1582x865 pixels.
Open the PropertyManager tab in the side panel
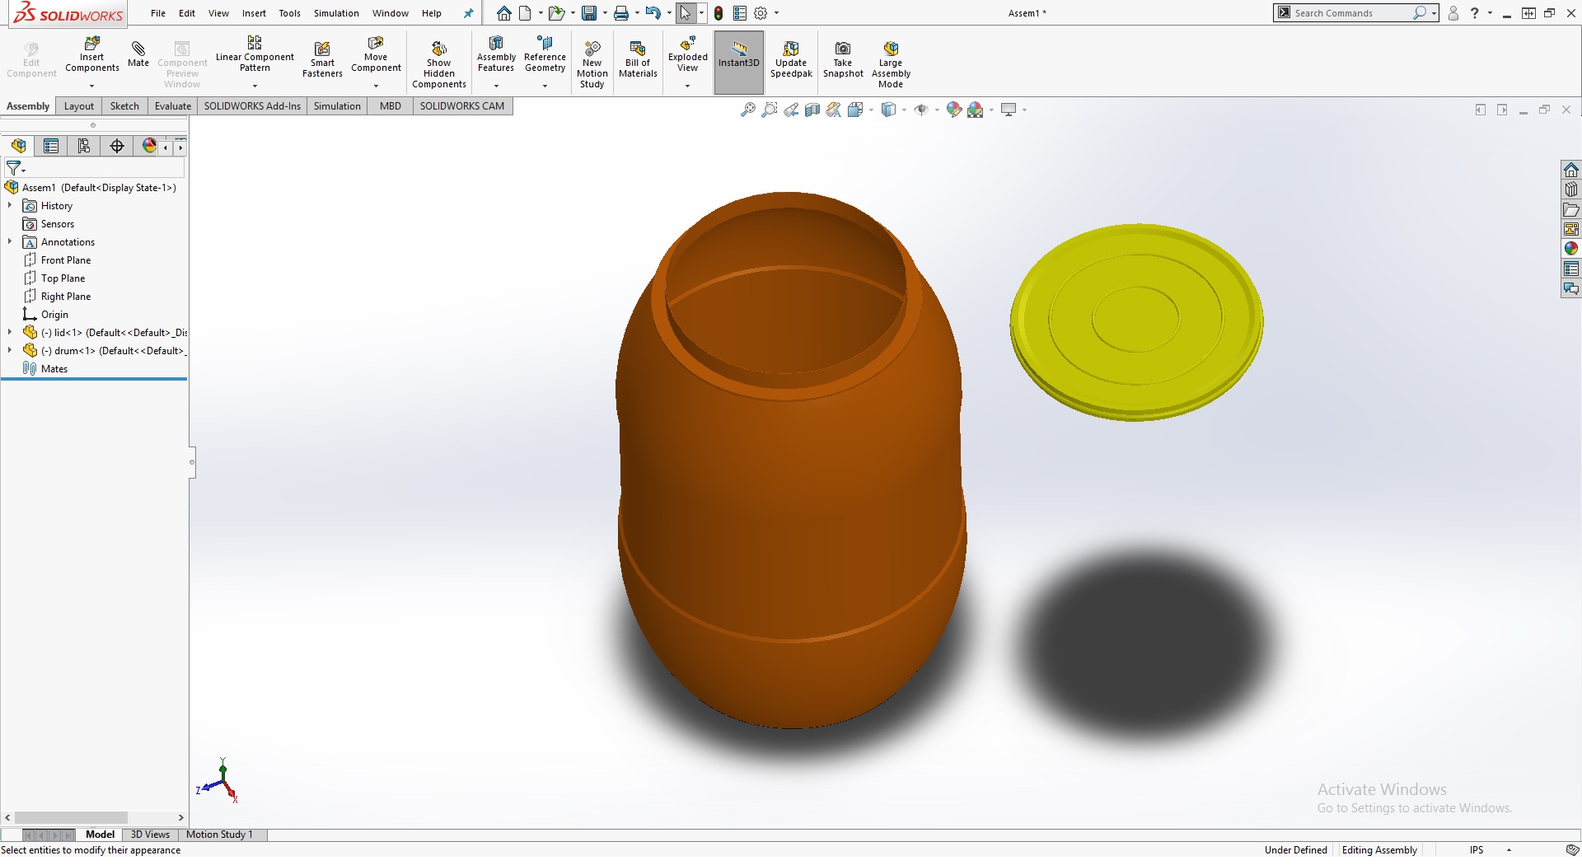[51, 146]
